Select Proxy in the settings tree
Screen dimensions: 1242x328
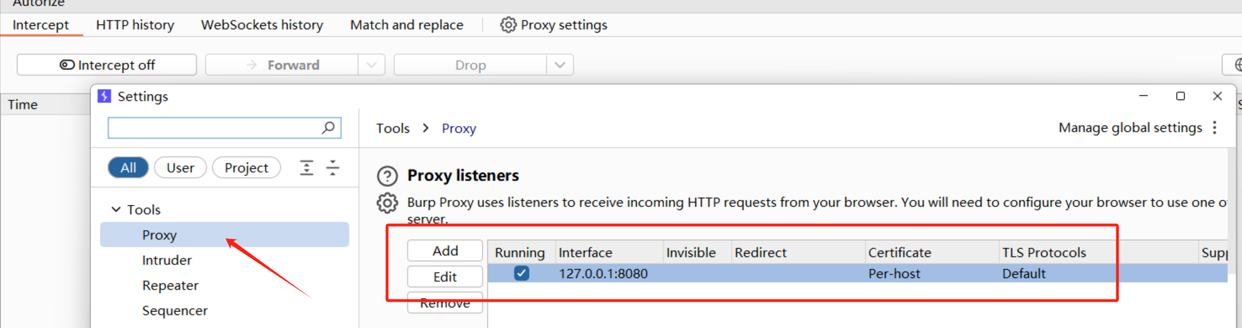point(224,235)
